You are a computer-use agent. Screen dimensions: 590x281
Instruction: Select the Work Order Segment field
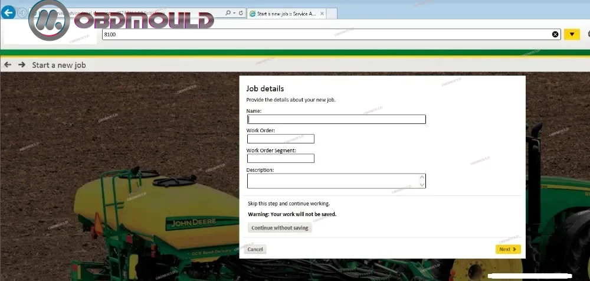280,158
